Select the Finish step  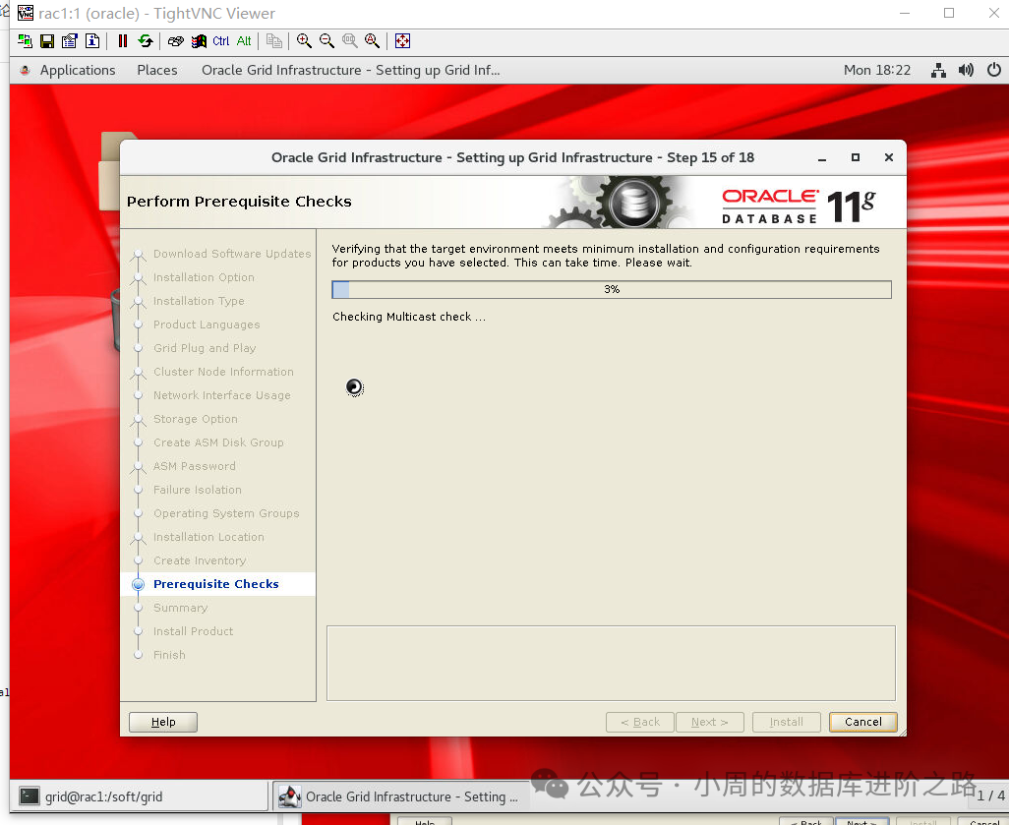click(x=168, y=655)
